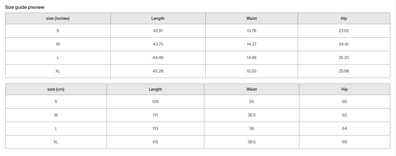396x156 pixels.
Task: Click the 'Size guide preview' heading
Action: click(25, 7)
